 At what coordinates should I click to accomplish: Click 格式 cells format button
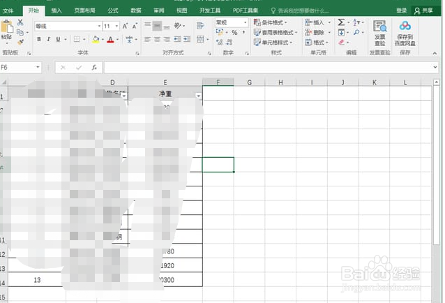point(317,43)
